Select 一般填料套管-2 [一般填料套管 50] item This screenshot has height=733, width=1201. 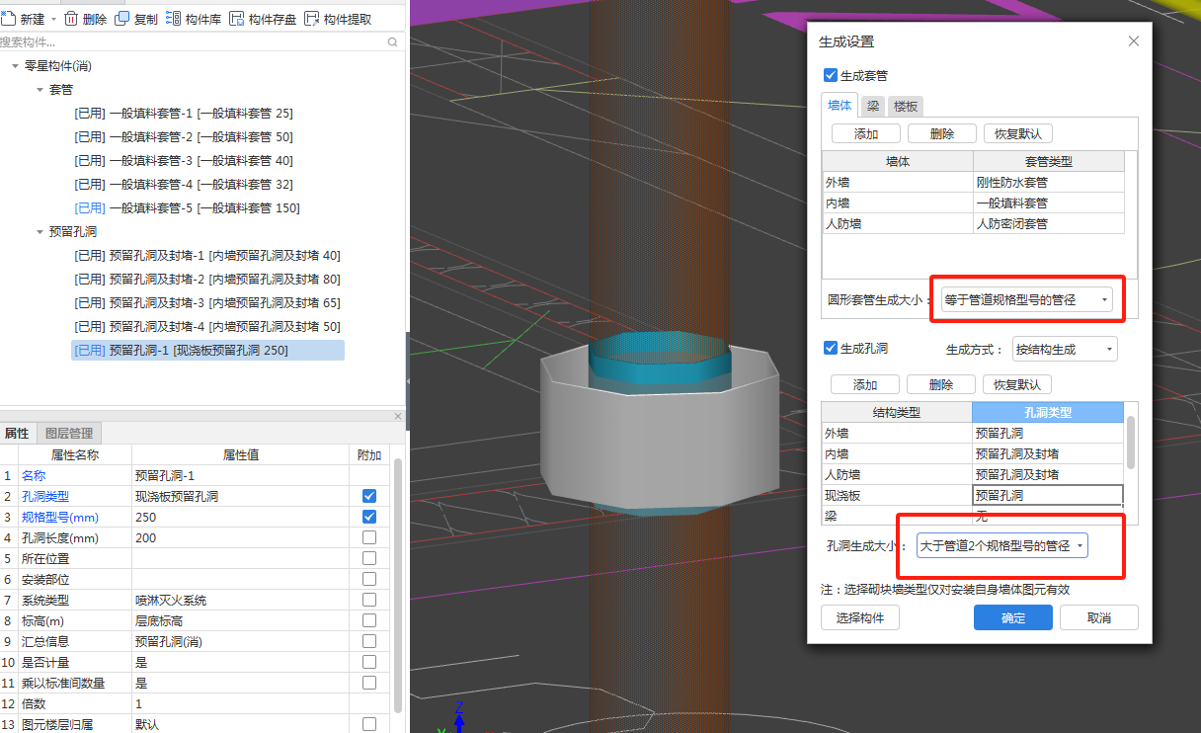click(184, 136)
